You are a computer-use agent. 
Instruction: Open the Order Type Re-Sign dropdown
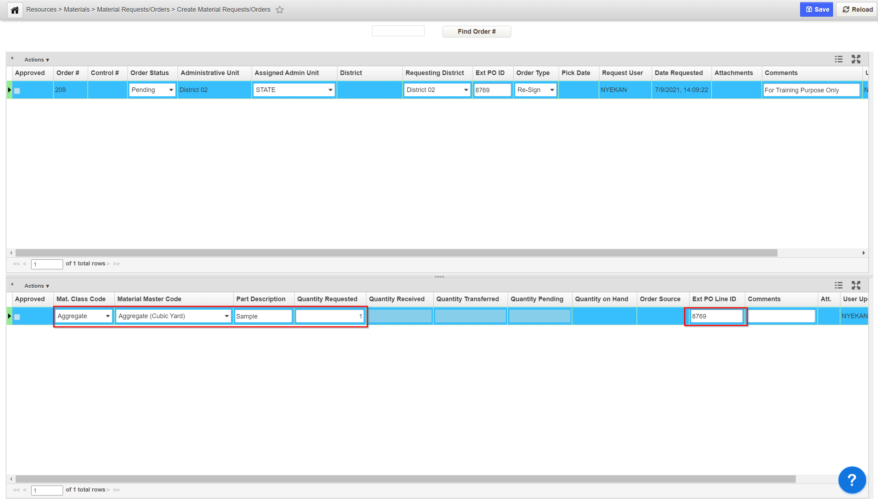[535, 90]
